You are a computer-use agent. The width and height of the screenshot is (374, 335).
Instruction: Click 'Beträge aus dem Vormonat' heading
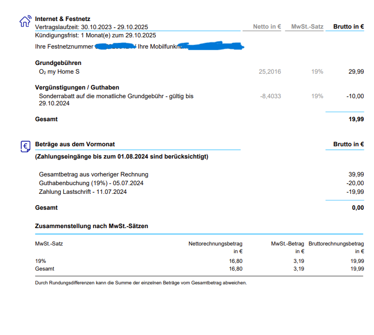click(x=75, y=144)
